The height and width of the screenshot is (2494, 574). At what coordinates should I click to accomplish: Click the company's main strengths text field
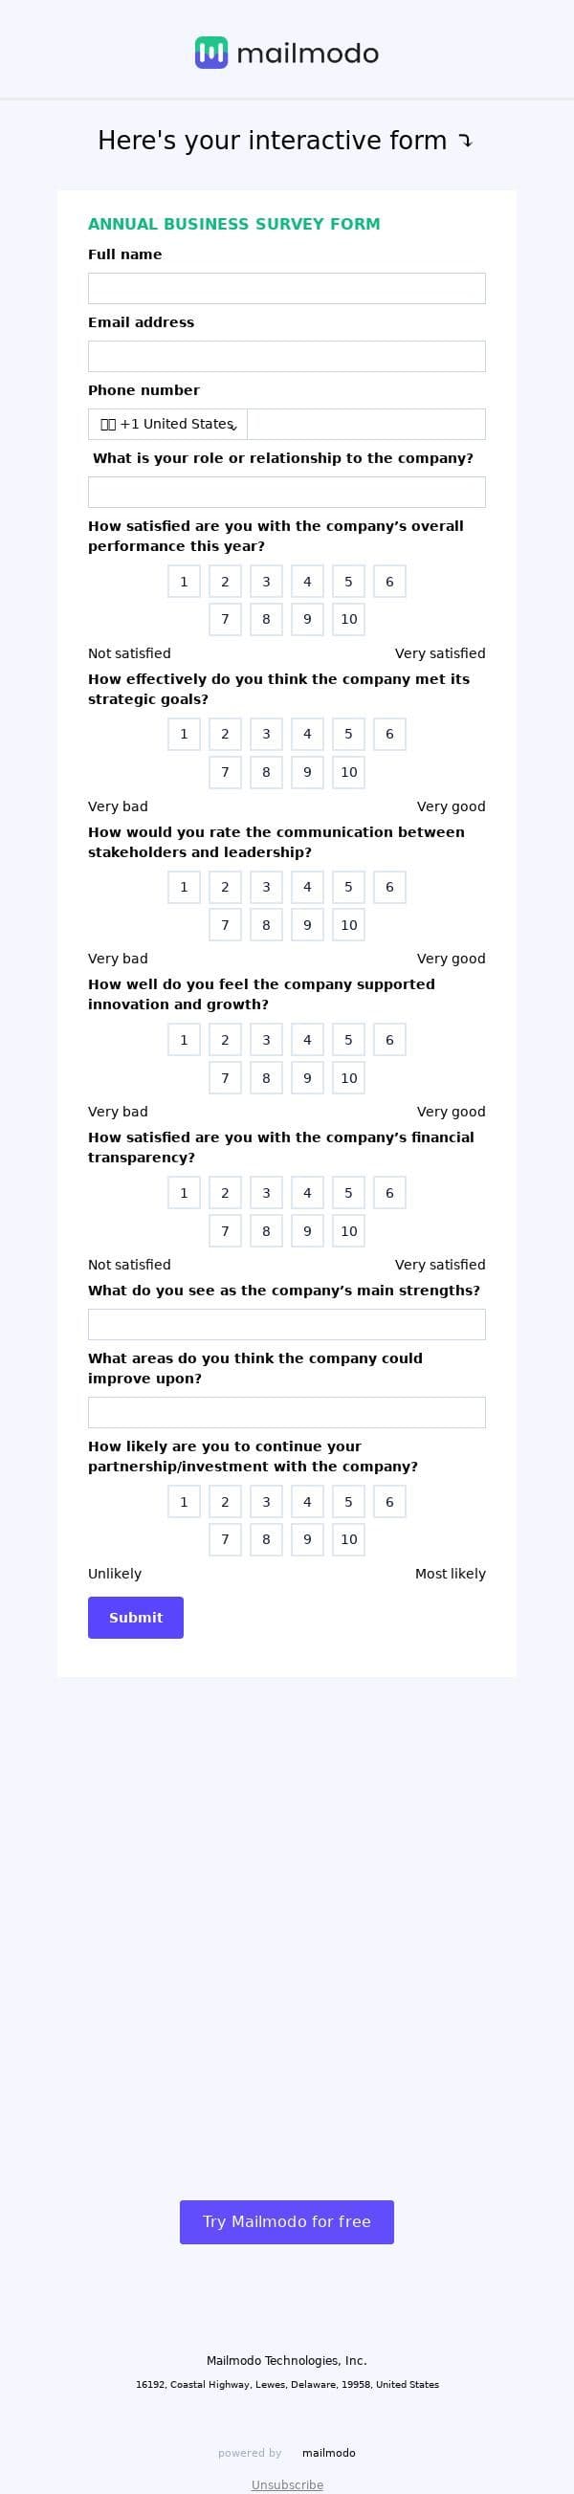click(286, 1324)
